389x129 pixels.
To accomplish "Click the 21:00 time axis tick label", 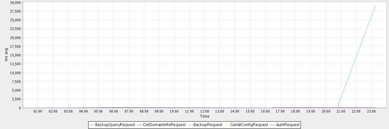I will 341,112.
